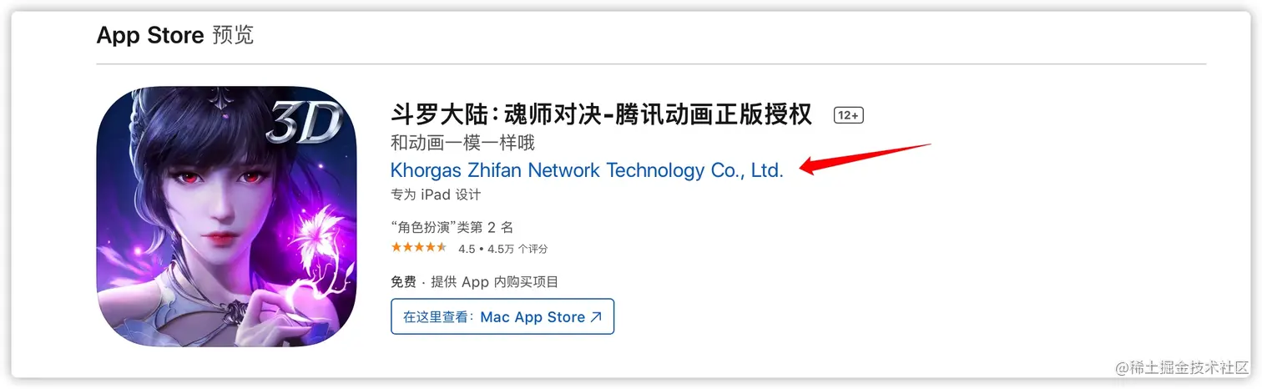Select the orange star rating icons
Screen dimensions: 1262x389
click(x=418, y=248)
